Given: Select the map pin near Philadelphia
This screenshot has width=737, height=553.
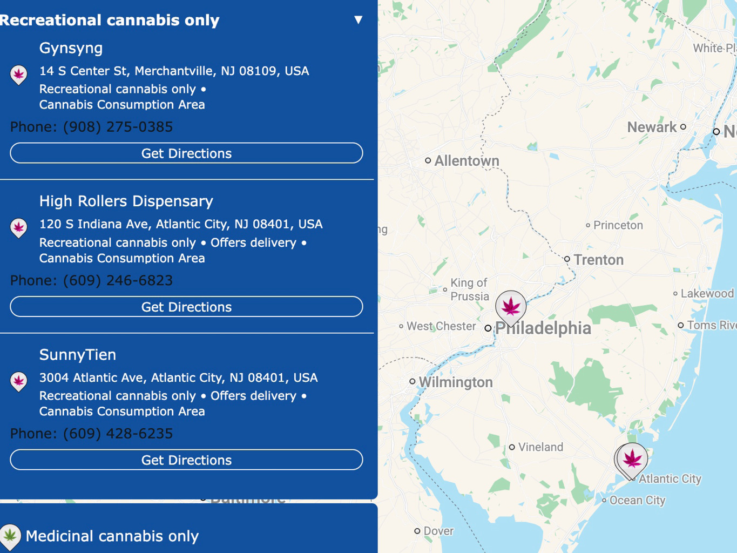Looking at the screenshot, I should click(x=511, y=308).
